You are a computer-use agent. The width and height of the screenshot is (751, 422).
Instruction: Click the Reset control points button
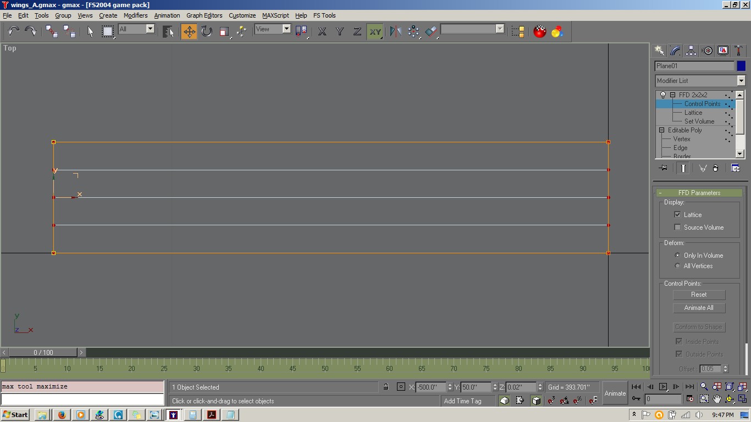point(699,295)
